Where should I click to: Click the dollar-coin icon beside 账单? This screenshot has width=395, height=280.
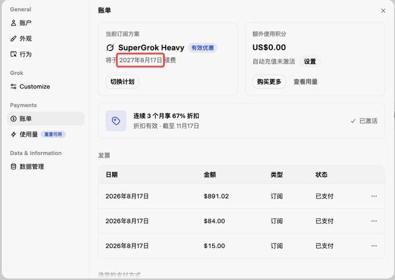tap(13, 119)
